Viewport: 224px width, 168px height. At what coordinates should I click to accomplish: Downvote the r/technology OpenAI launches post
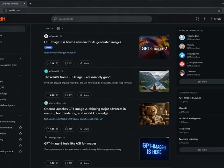tap(57, 129)
